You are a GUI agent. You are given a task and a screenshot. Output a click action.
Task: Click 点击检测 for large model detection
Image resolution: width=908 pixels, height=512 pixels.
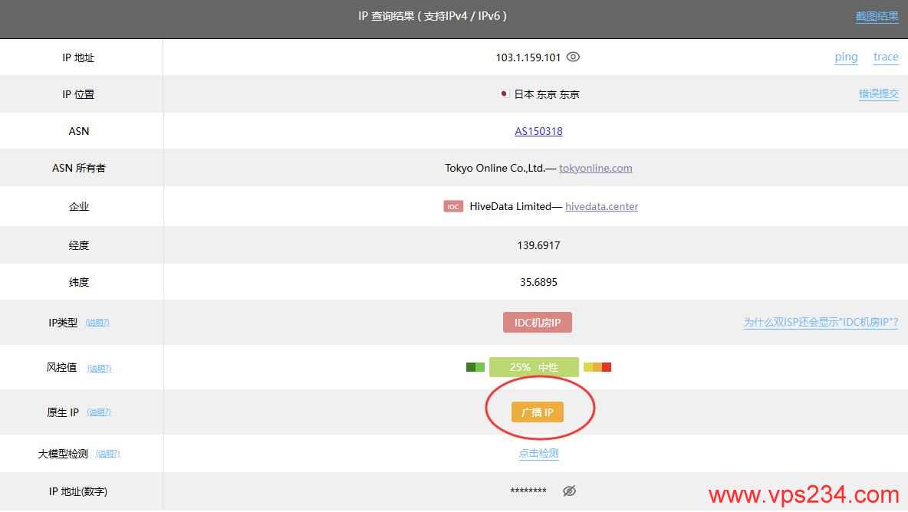tap(538, 454)
